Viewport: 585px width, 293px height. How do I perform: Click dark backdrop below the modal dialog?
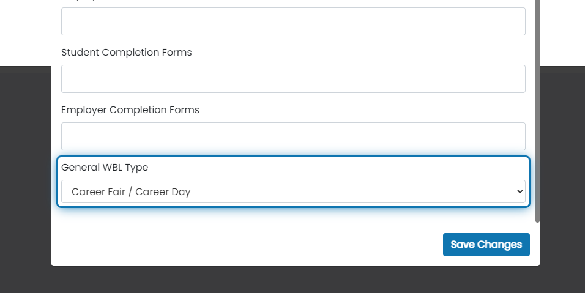(296, 280)
